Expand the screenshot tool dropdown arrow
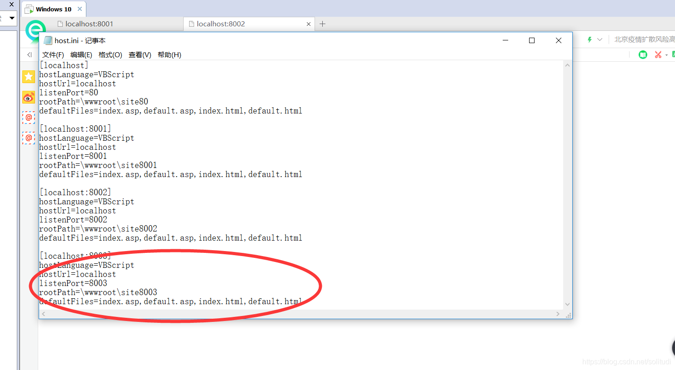Viewport: 675px width, 370px height. tap(666, 55)
